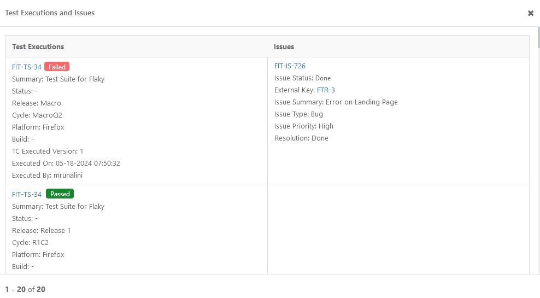Click the dialog title Test Executions and Issues

(x=50, y=13)
